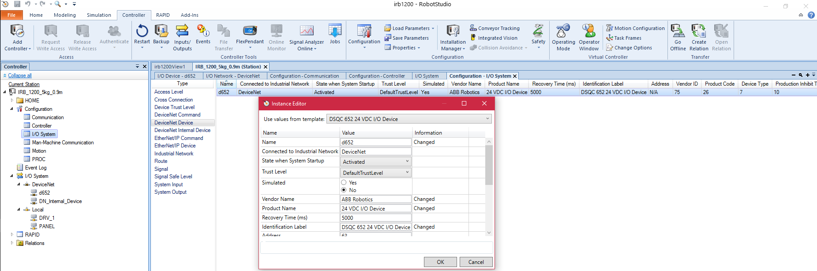Image resolution: width=817 pixels, height=271 pixels.
Task: Select the Yes radio for Simulated
Action: click(x=344, y=182)
